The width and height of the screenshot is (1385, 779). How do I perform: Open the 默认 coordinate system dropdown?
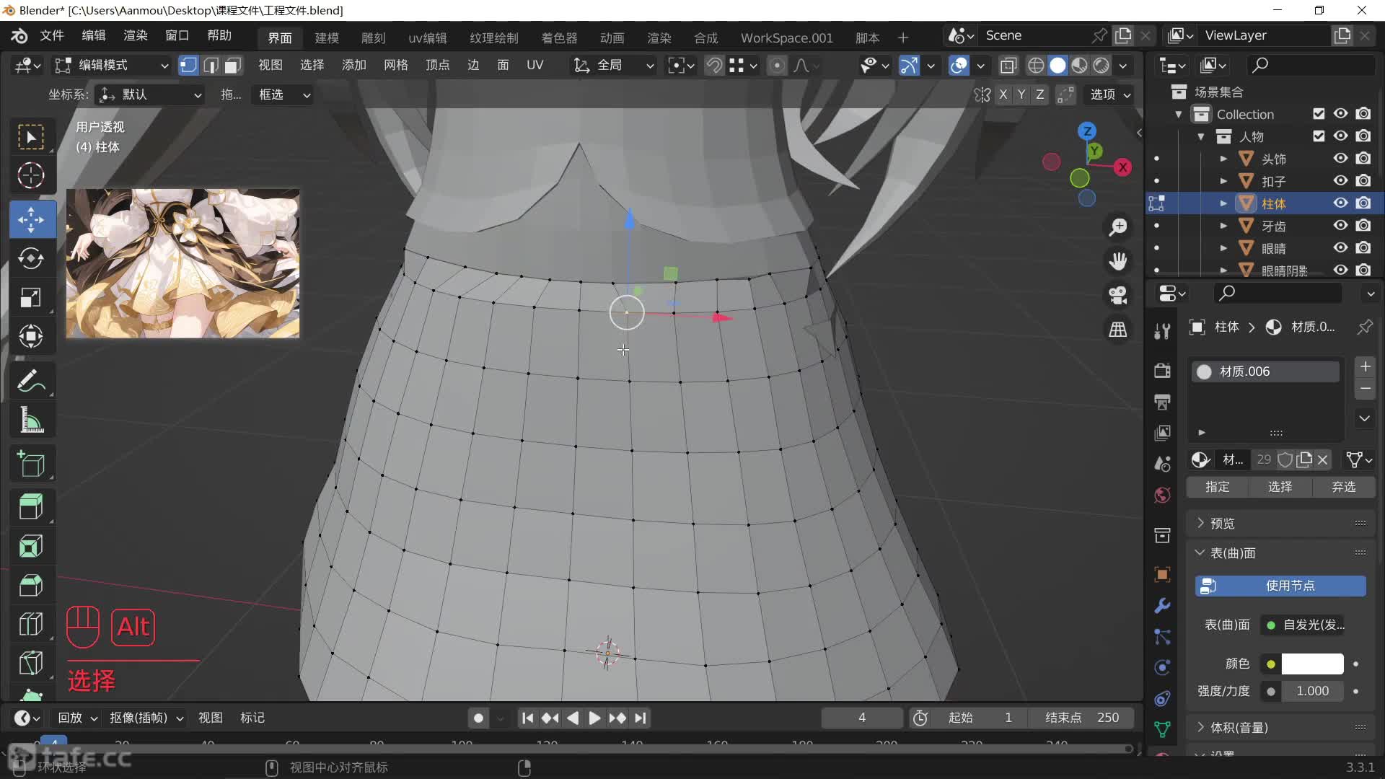click(150, 94)
